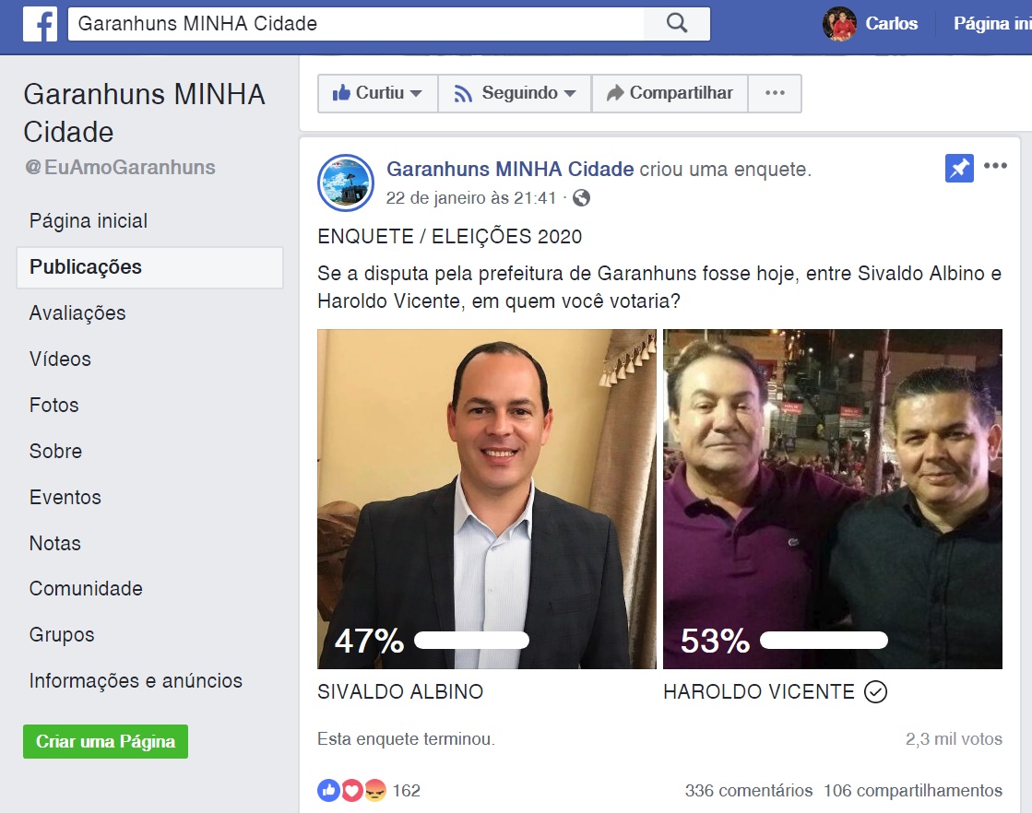The width and height of the screenshot is (1032, 813).
Task: Click the search magnifier icon
Action: pyautogui.click(x=677, y=24)
